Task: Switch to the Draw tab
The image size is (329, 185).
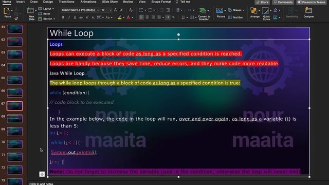Action: 34,2
